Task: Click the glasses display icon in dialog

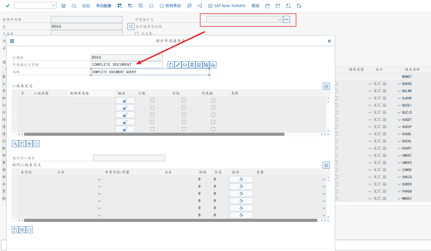Action: tap(185, 65)
